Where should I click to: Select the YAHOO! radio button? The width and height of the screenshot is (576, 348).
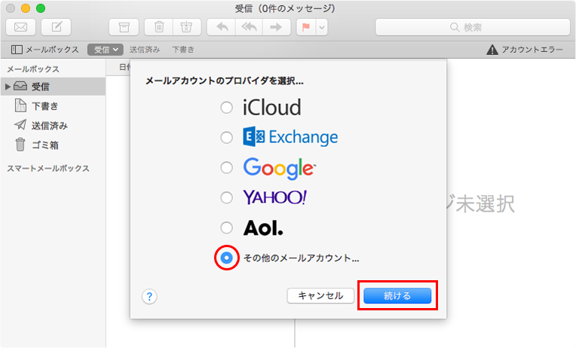pos(227,198)
